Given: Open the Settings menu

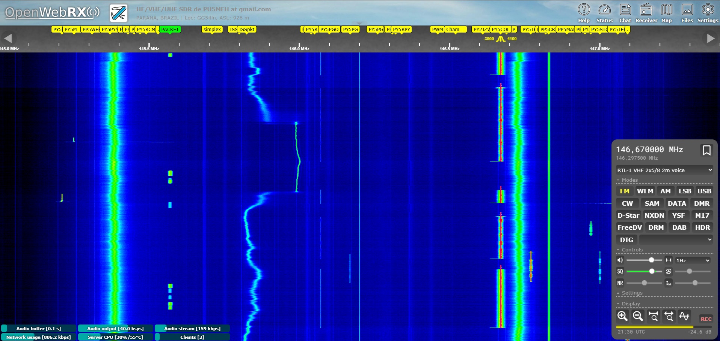Looking at the screenshot, I should [x=708, y=13].
